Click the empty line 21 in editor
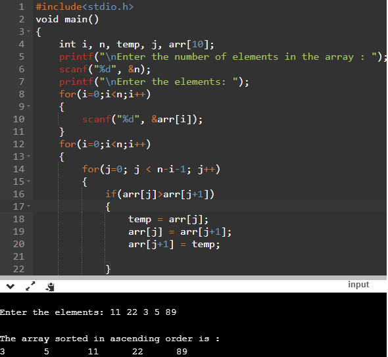This screenshot has height=357, width=388. 210,256
